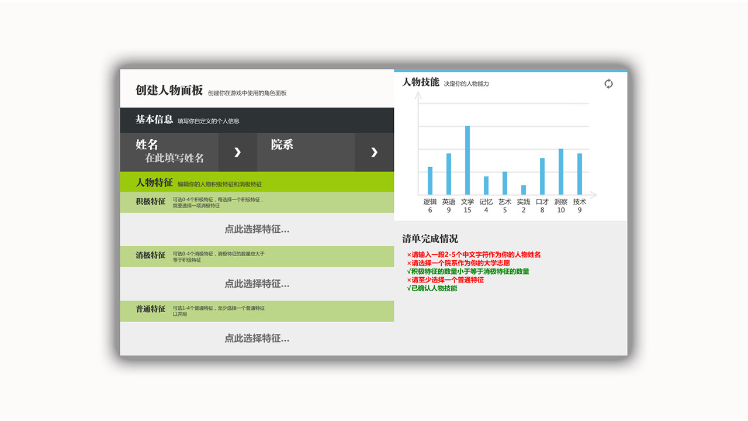Open the 院系 department selector
The image size is (748, 421).
(305, 152)
